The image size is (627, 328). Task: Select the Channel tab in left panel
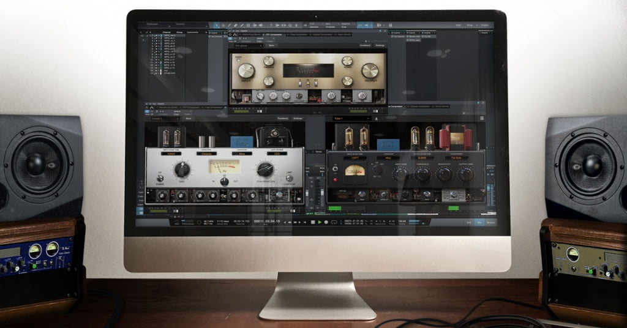[x=167, y=32]
